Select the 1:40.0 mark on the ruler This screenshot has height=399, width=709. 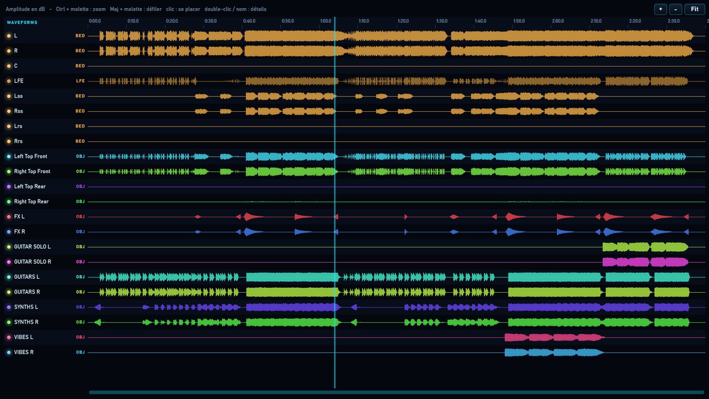pyautogui.click(x=481, y=21)
